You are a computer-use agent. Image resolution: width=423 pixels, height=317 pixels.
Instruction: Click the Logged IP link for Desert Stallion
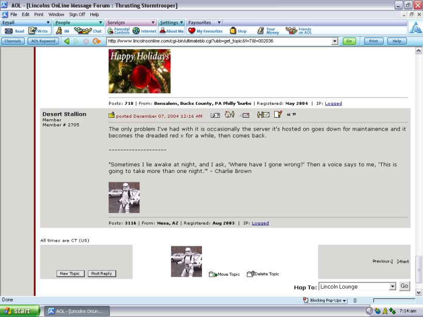point(260,223)
